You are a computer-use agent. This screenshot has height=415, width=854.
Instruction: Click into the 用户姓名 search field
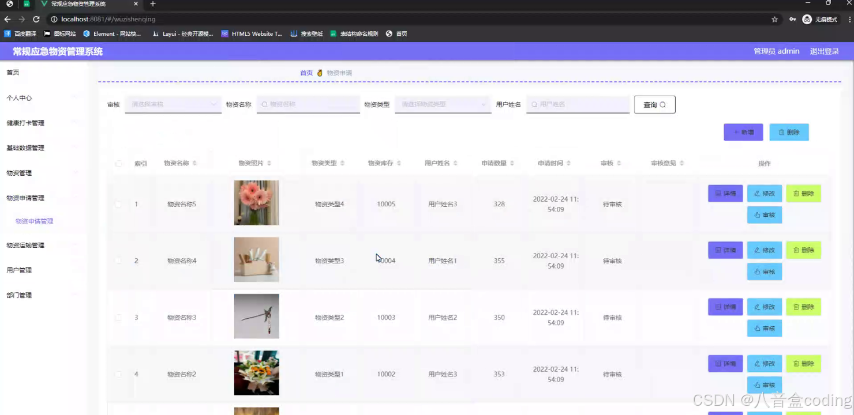tap(578, 104)
